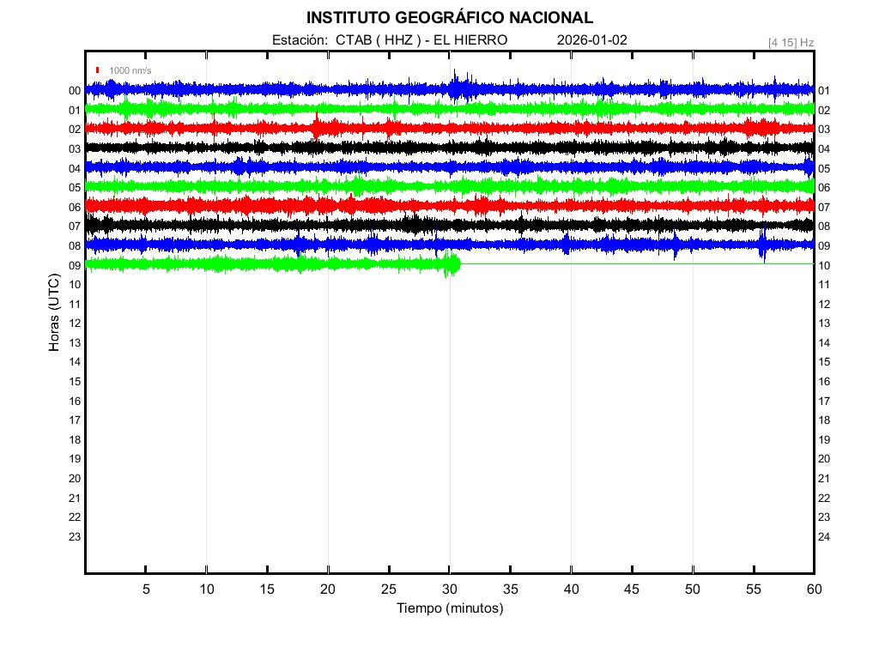Image resolution: width=879 pixels, height=659 pixels.
Task: Click the Tiempo (minutos) axis label
Action: tap(449, 608)
